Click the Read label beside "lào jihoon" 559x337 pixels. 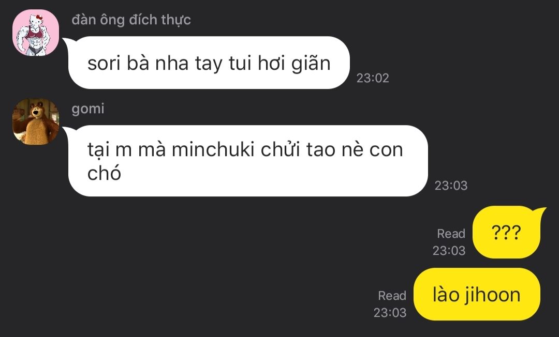point(392,295)
